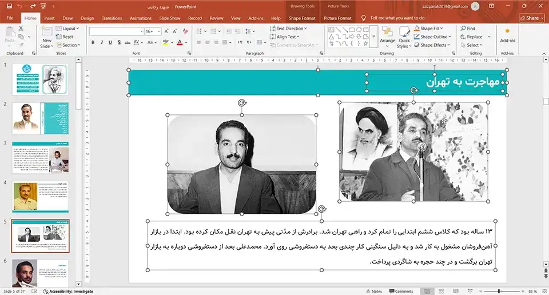Switch to the Design tab
Screen dimensions: 549x295
click(x=87, y=18)
